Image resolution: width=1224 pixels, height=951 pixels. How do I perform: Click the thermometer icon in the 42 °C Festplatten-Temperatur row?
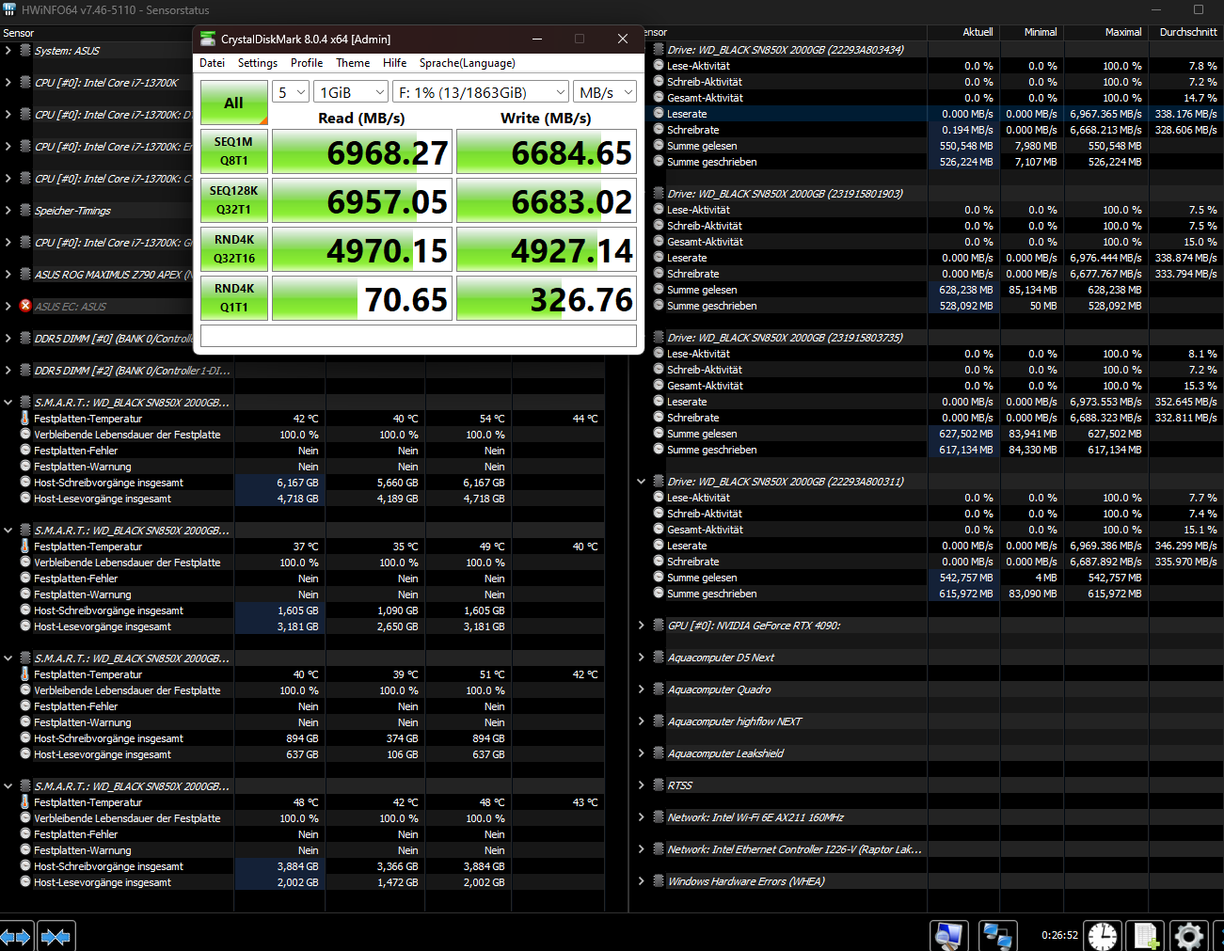[25, 419]
